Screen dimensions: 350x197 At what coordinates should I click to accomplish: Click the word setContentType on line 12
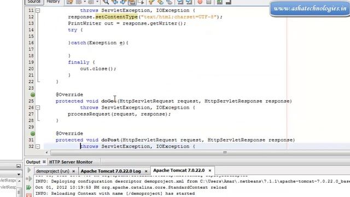click(116, 17)
